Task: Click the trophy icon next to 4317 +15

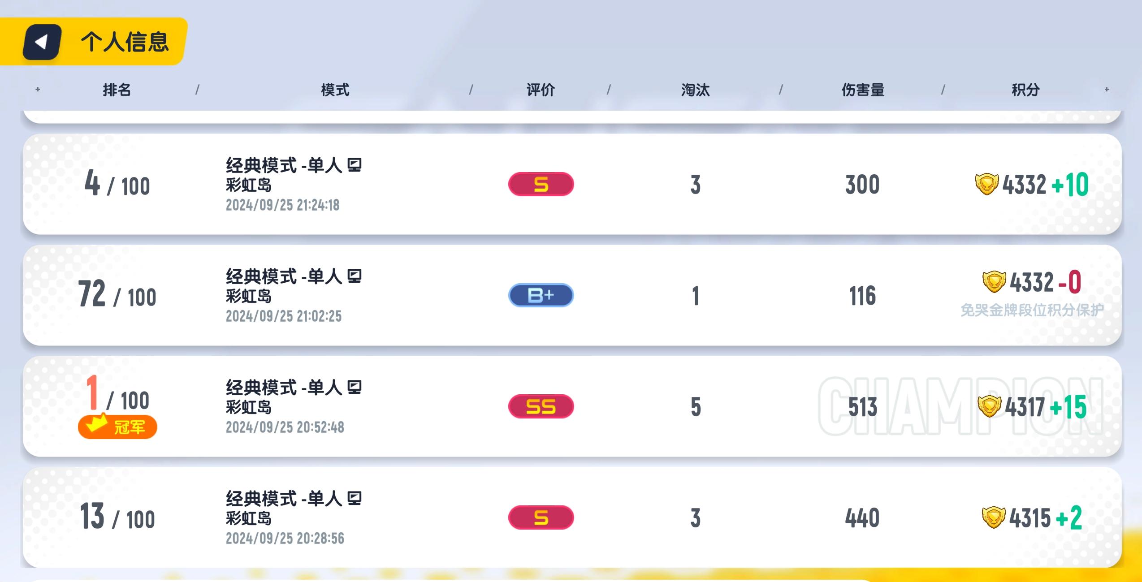Action: tap(989, 406)
